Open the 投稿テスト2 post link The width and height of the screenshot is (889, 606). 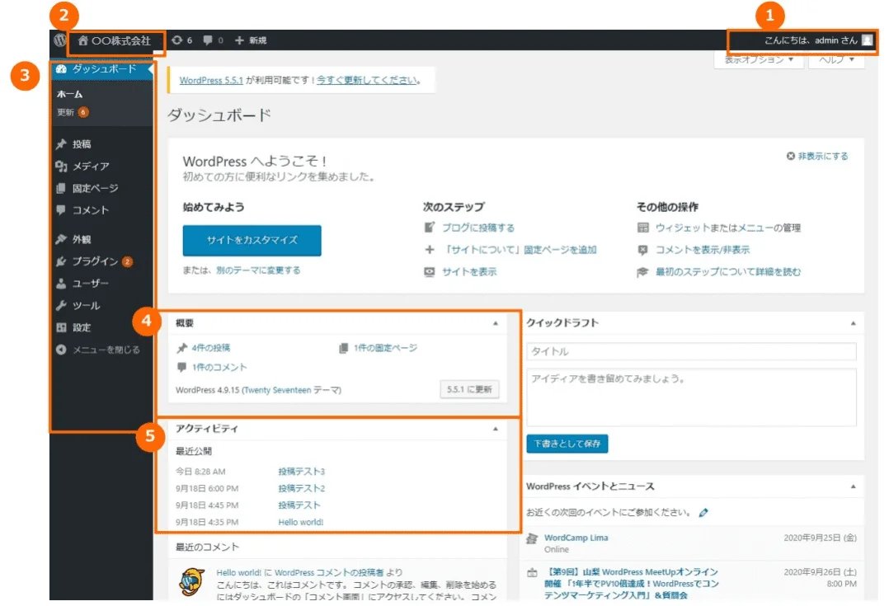[x=301, y=488]
